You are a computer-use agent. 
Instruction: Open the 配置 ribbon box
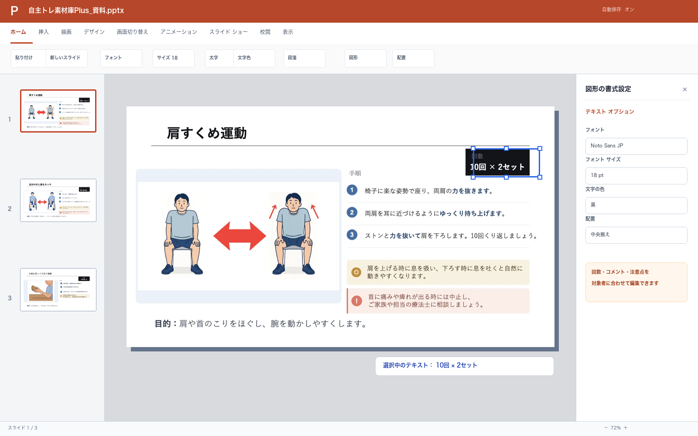point(414,58)
